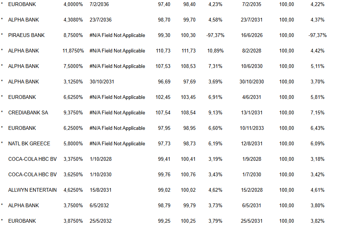338x231 pixels.
Task: Click the 4,3080% coupon cell
Action: tap(73, 20)
